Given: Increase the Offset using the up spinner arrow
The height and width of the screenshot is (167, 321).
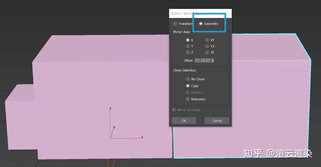Looking at the screenshot, I should tap(212, 59).
